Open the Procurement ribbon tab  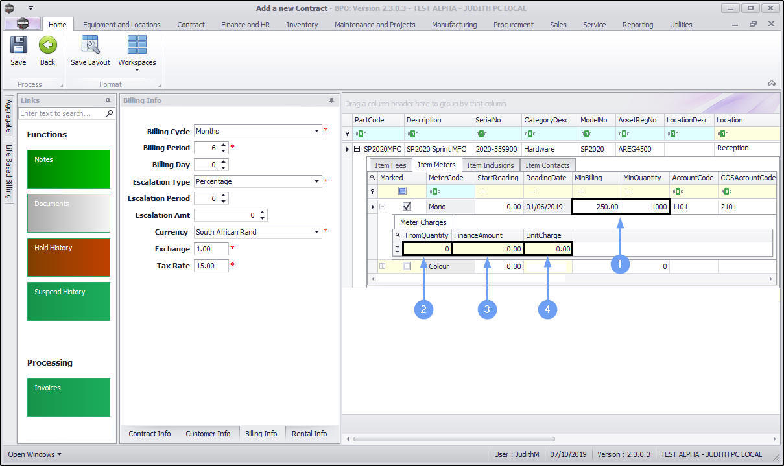pyautogui.click(x=513, y=25)
